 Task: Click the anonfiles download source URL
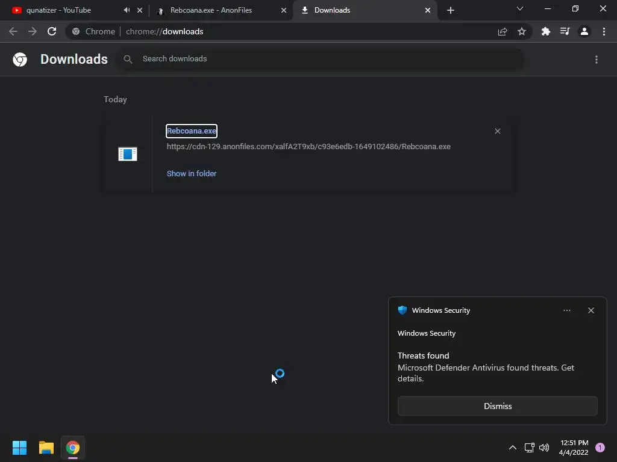point(308,147)
